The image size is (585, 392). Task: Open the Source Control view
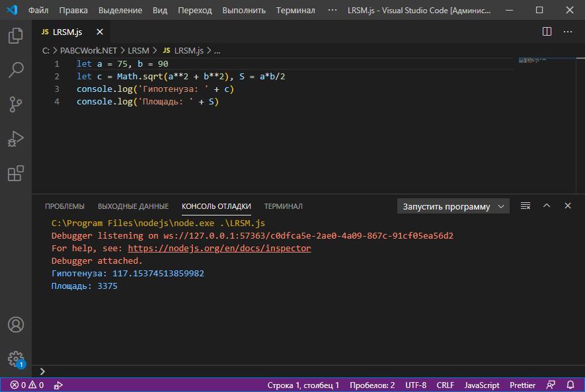15,104
